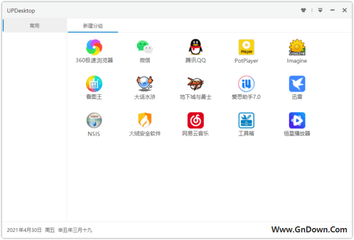This screenshot has width=354, height=240.
Task: Launch 迅雷 download manager
Action: (x=297, y=83)
